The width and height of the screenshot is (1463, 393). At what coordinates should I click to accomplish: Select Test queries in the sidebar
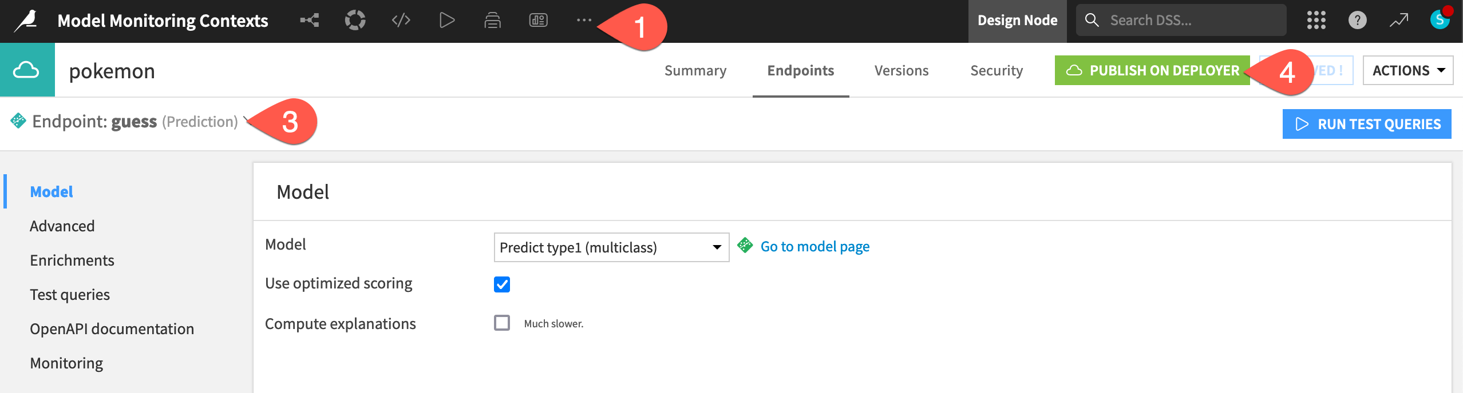[70, 295]
